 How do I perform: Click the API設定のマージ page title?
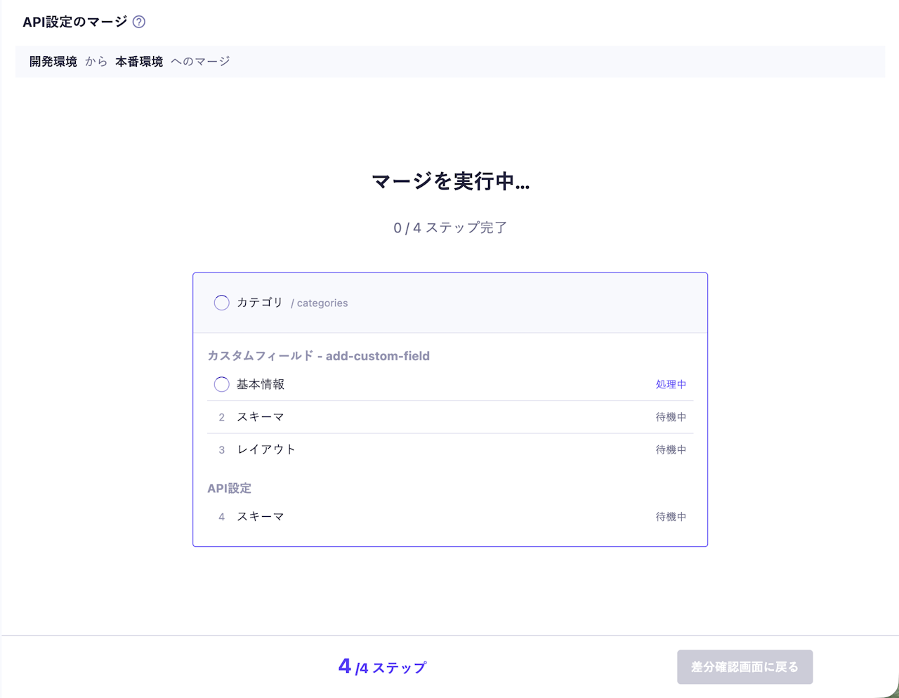click(x=75, y=22)
